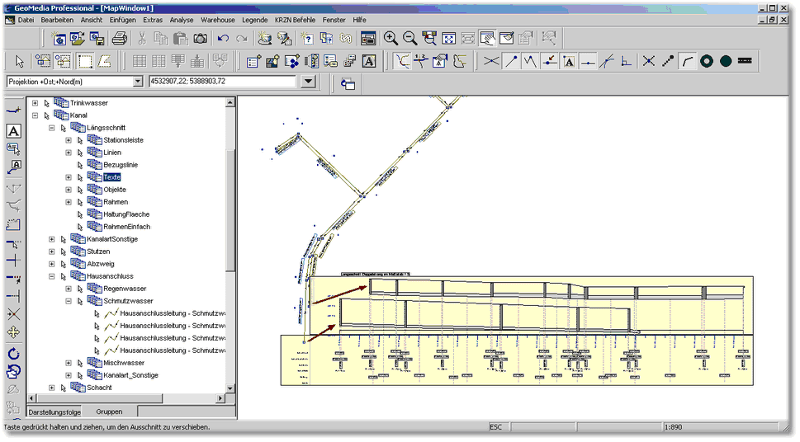Expand the Trinkwasser tree node

(x=35, y=103)
